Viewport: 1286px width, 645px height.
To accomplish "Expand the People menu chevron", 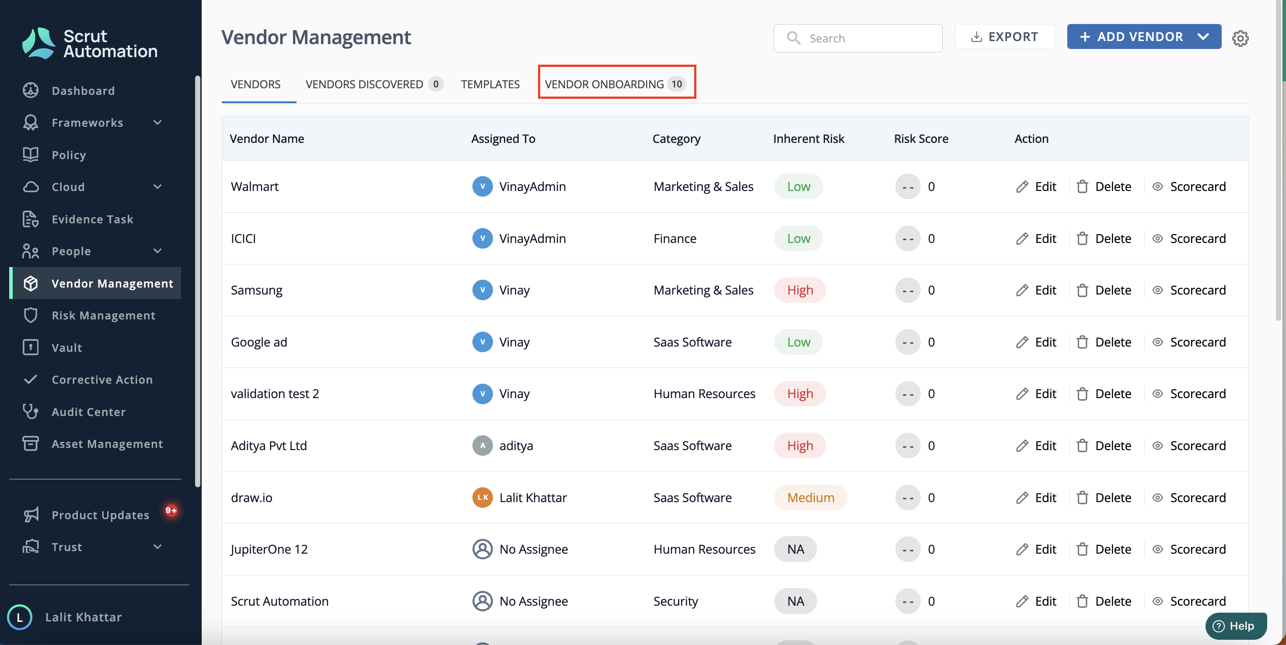I will point(157,251).
